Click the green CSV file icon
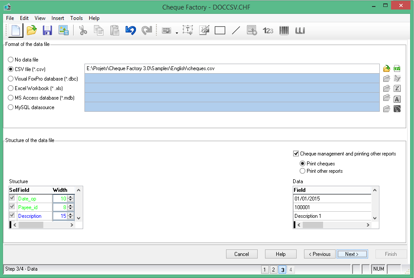This screenshot has width=414, height=278. 397,69
